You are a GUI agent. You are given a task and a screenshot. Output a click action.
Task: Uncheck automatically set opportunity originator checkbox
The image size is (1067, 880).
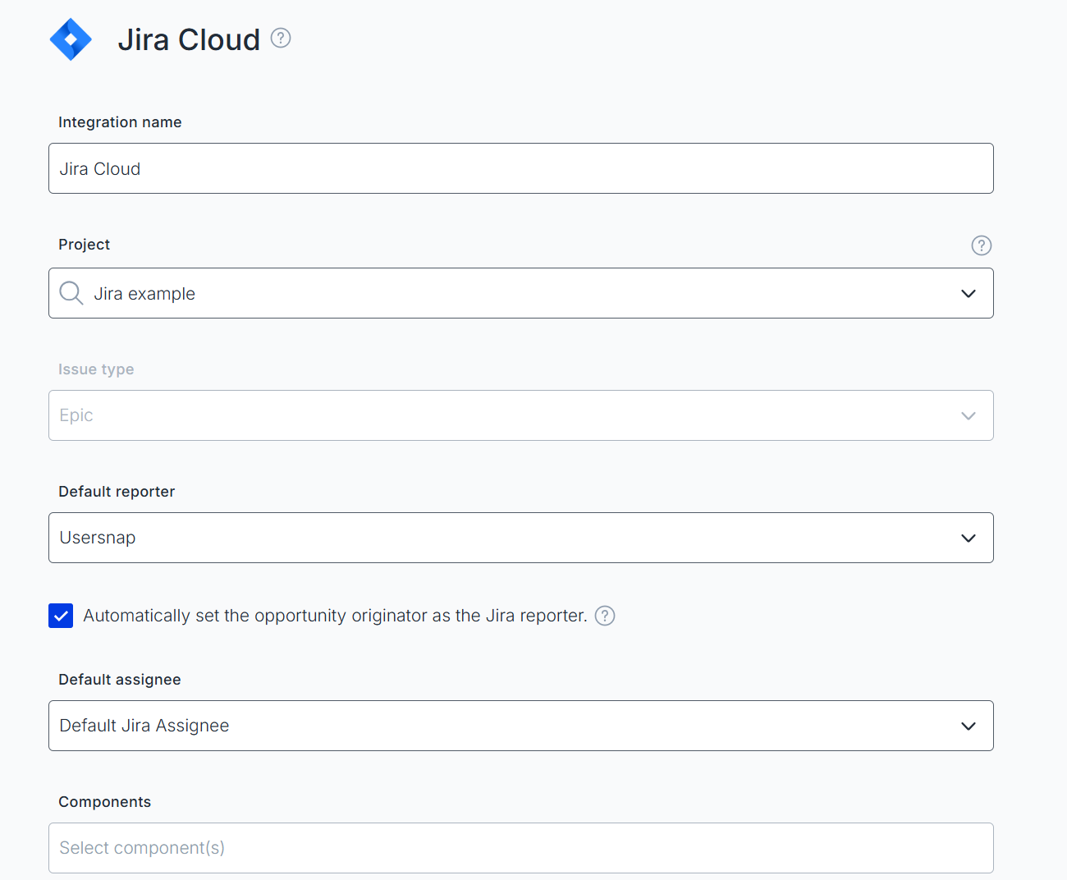(61, 616)
